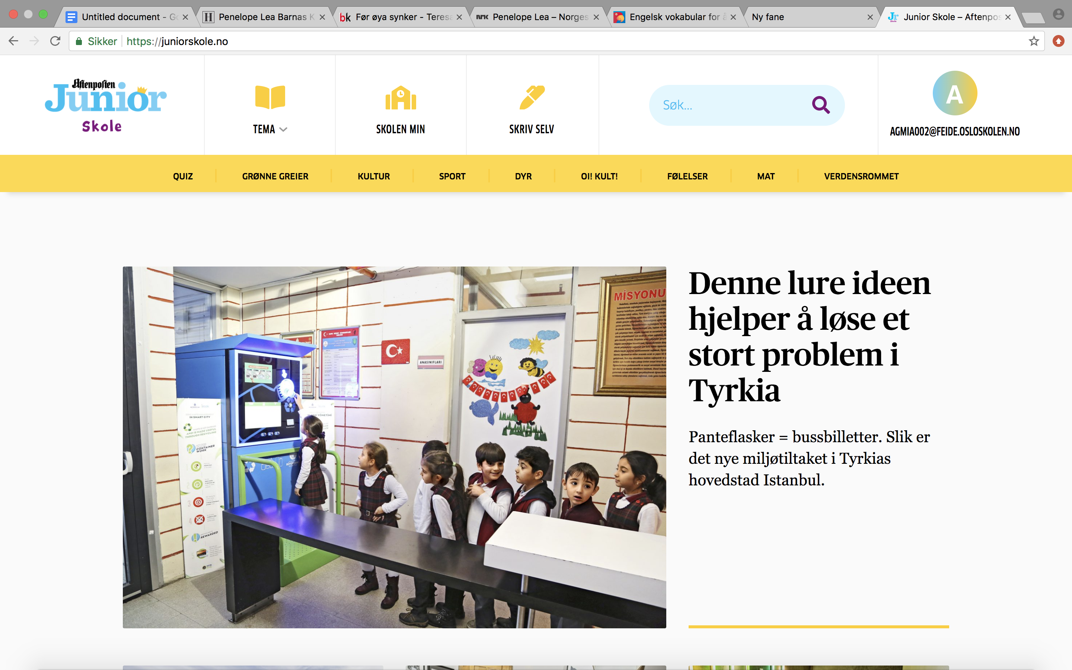The width and height of the screenshot is (1072, 670).
Task: Go back with the browser back arrow
Action: coord(13,41)
